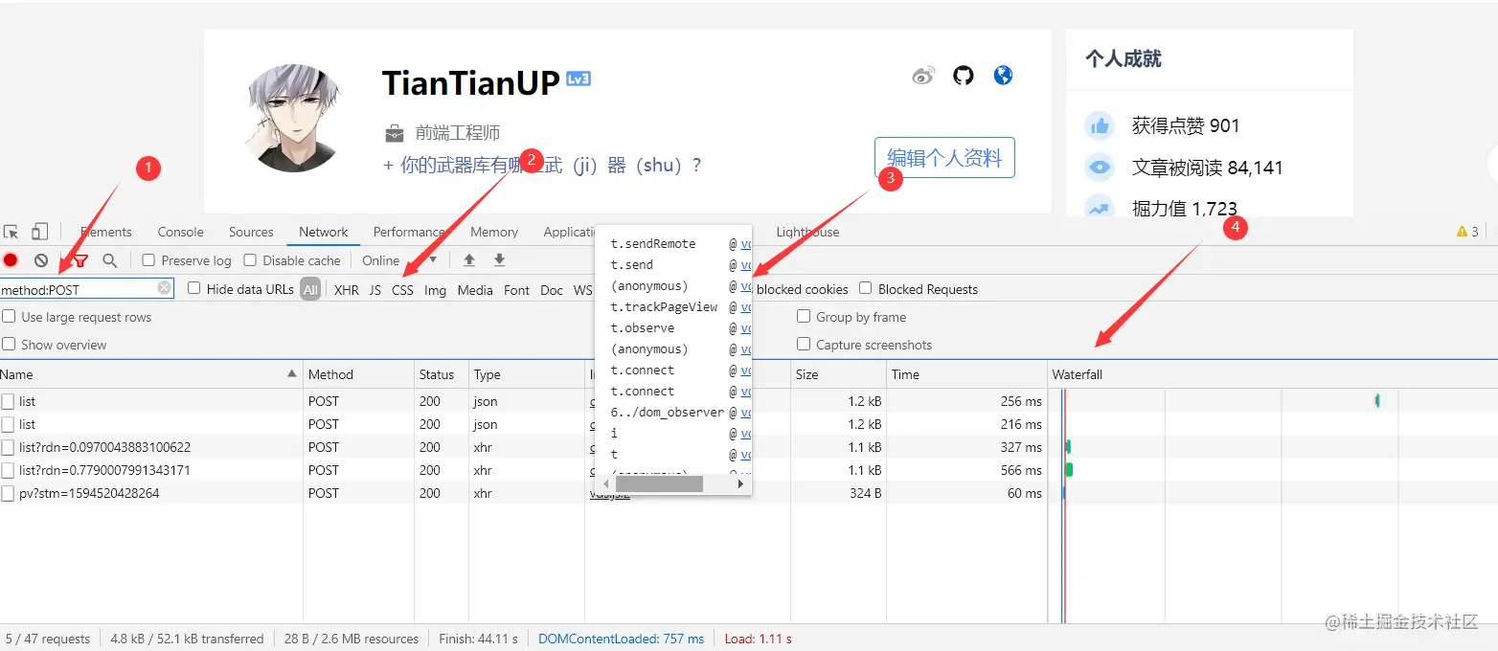Click the export HAR download arrow

pos(499,260)
